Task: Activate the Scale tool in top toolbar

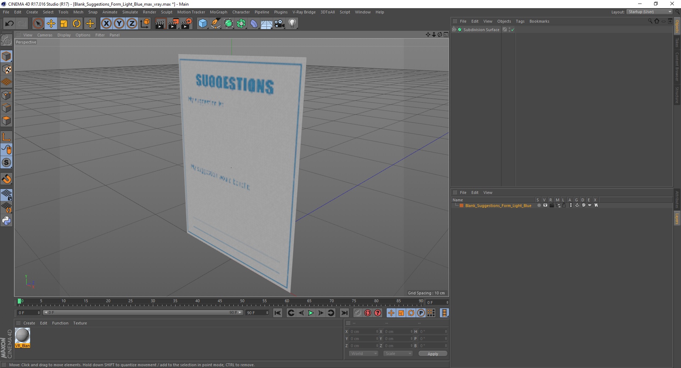Action: point(64,24)
